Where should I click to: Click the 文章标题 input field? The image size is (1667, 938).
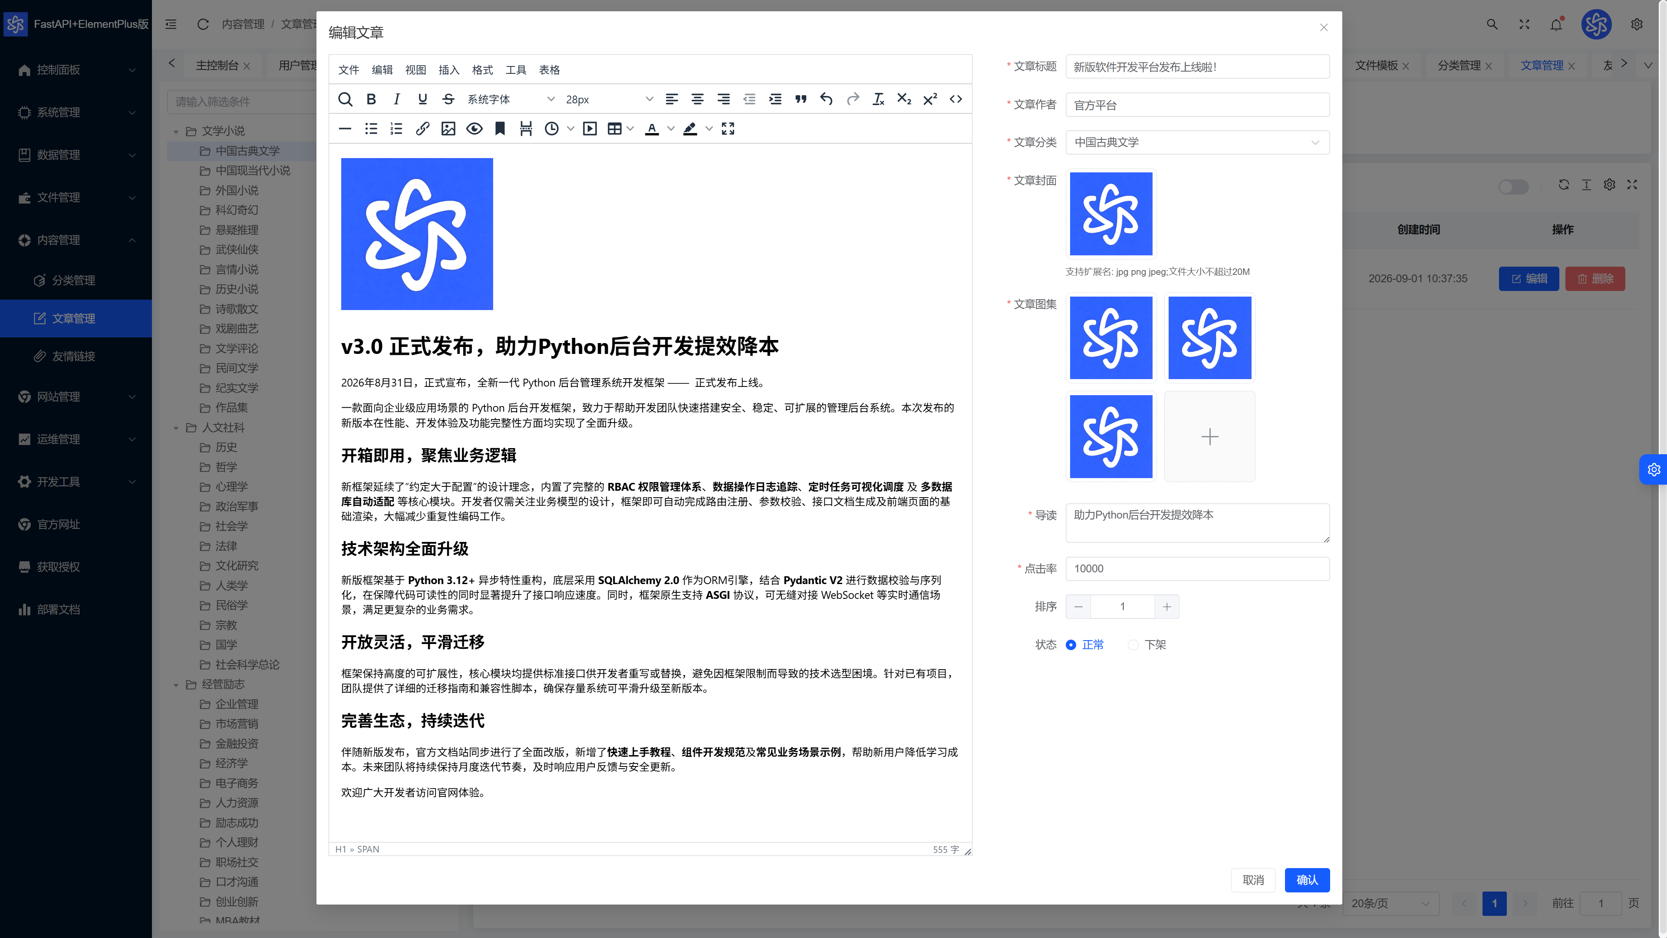1197,67
